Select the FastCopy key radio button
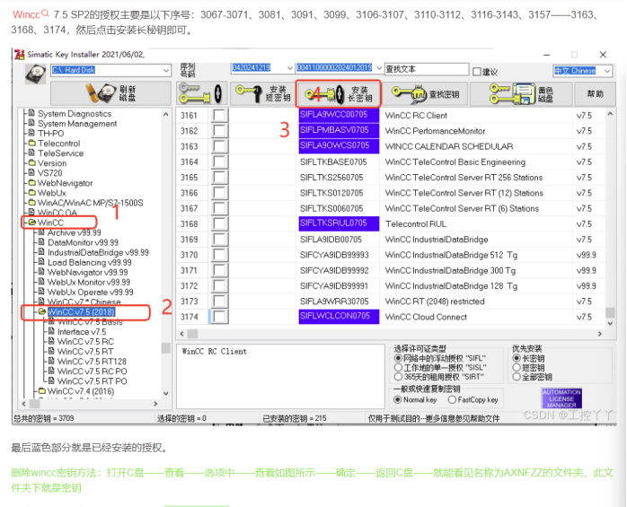The width and height of the screenshot is (627, 507). pos(452,399)
